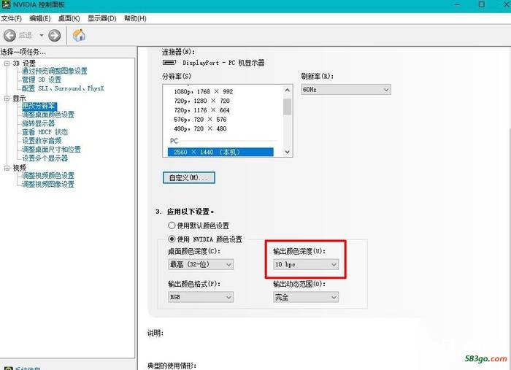Click resolution list scroll down arrow
The image size is (511, 370).
[x=287, y=152]
